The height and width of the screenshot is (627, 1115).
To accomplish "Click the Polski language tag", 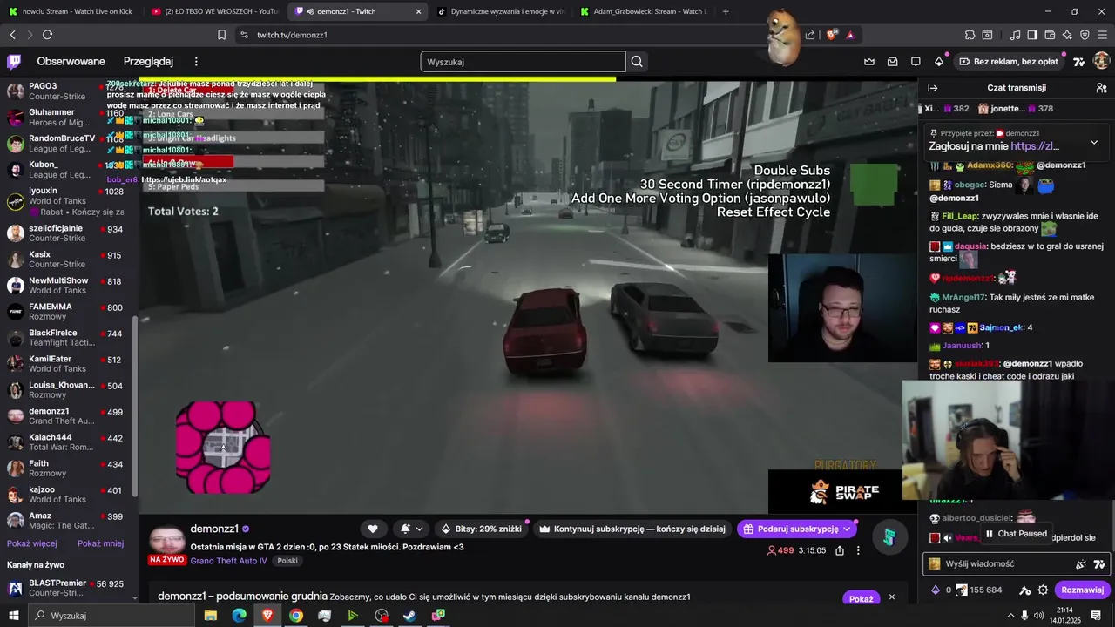I will click(x=287, y=561).
